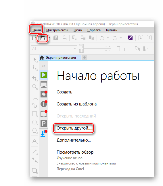Image resolution: width=163 pixels, height=186 pixels.
Task: Add a new tab with plus button
Action: coord(84,58)
